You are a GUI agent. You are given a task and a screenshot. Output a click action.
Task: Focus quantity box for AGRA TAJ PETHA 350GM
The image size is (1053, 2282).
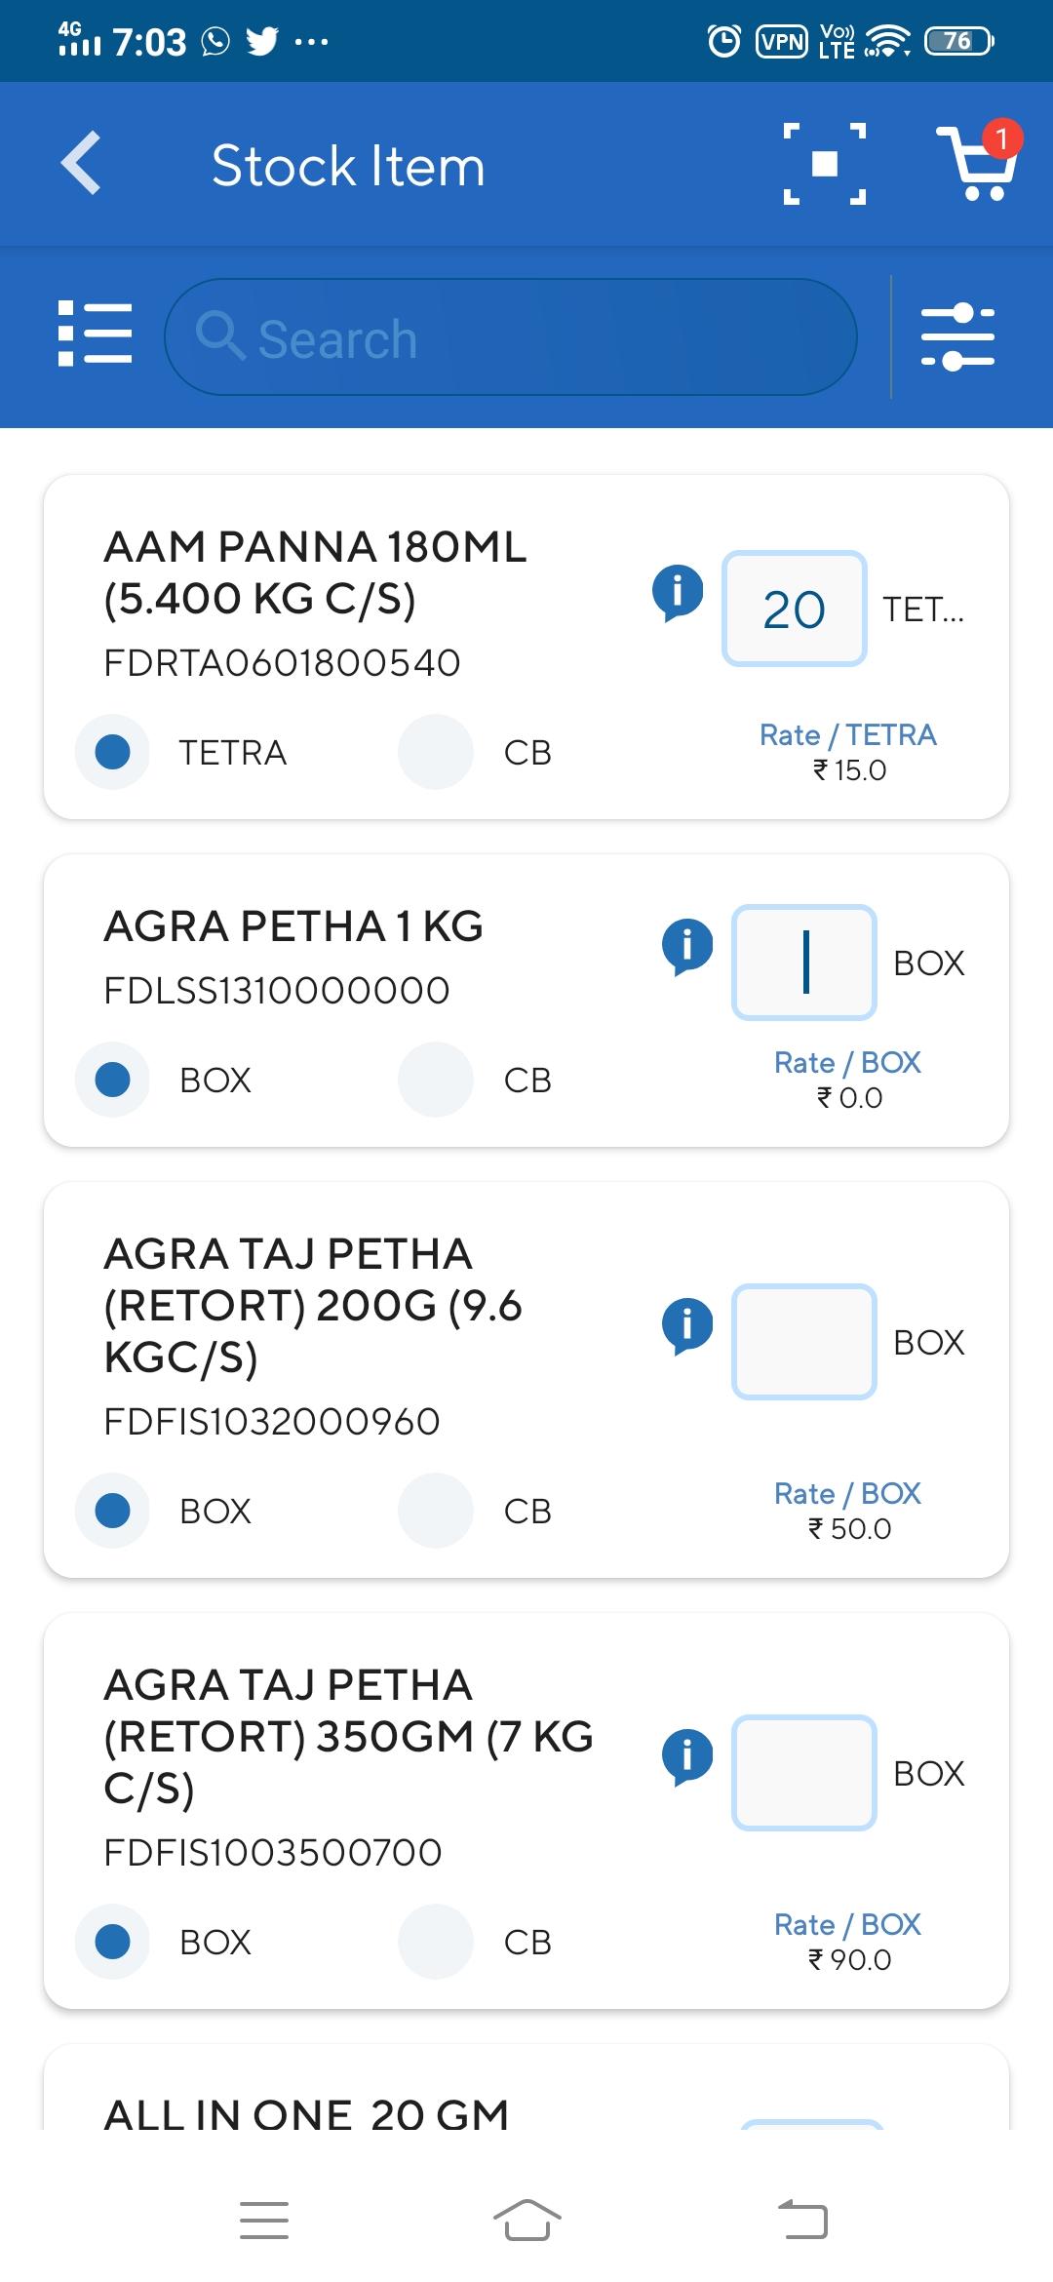[x=804, y=1773]
